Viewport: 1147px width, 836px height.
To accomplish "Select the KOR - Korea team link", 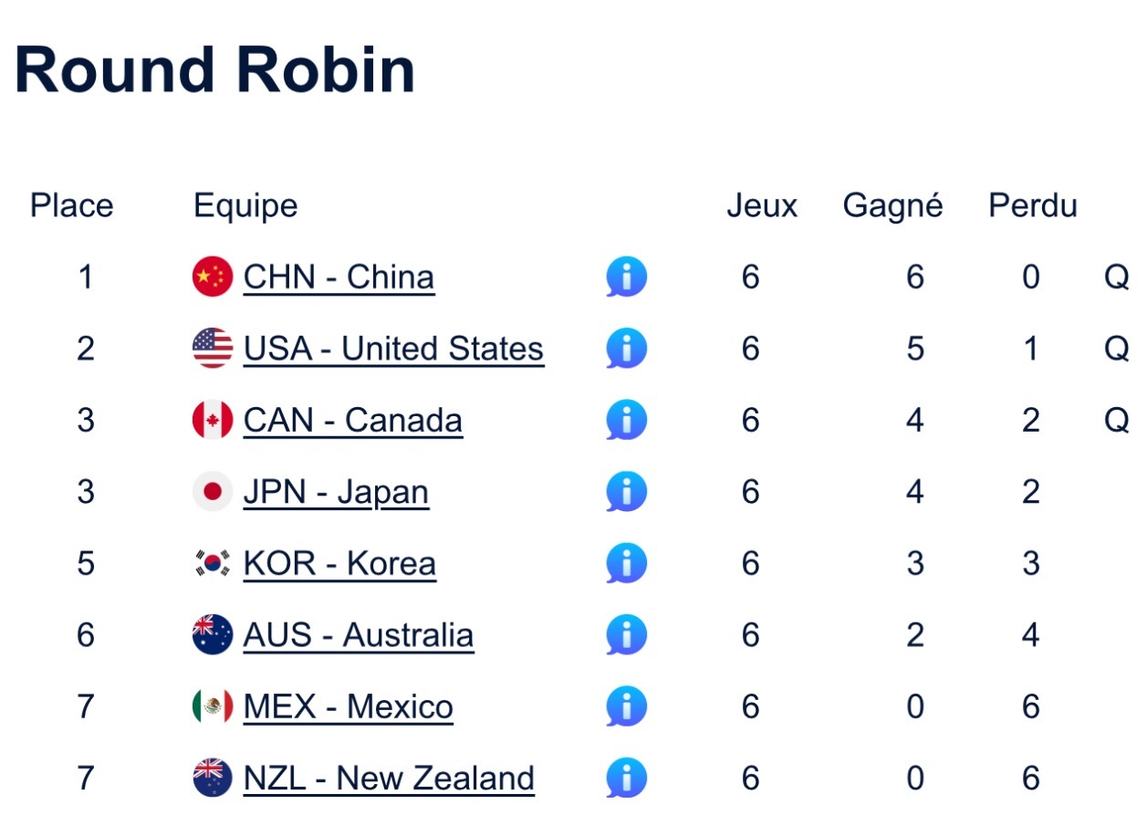I will 339,564.
